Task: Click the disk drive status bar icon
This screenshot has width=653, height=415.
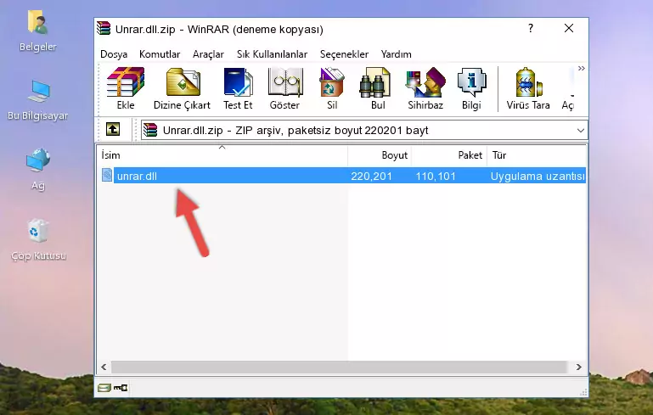Action: (x=104, y=388)
